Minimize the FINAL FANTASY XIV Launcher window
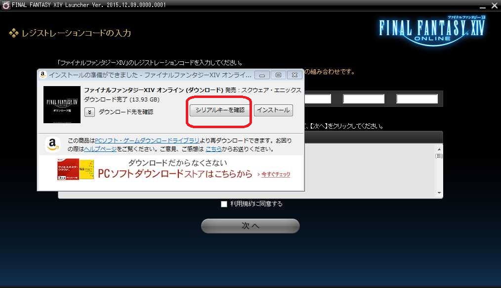 pos(483,6)
